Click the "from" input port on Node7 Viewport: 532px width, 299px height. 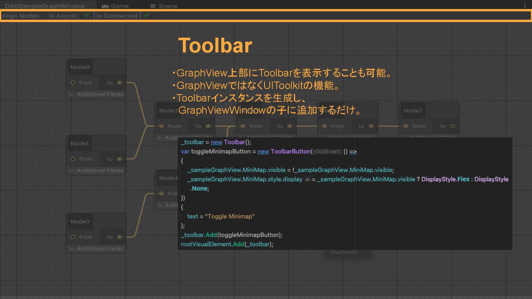pos(406,126)
